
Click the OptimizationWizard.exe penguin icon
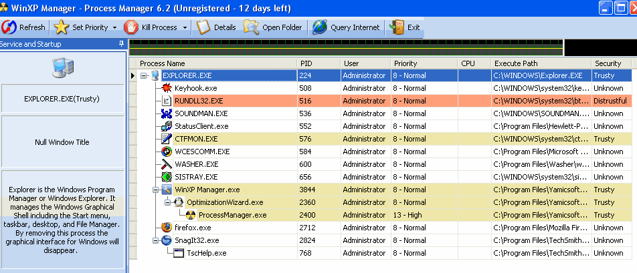click(x=179, y=202)
